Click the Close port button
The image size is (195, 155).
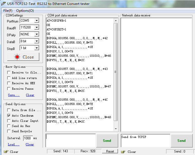click(23, 57)
